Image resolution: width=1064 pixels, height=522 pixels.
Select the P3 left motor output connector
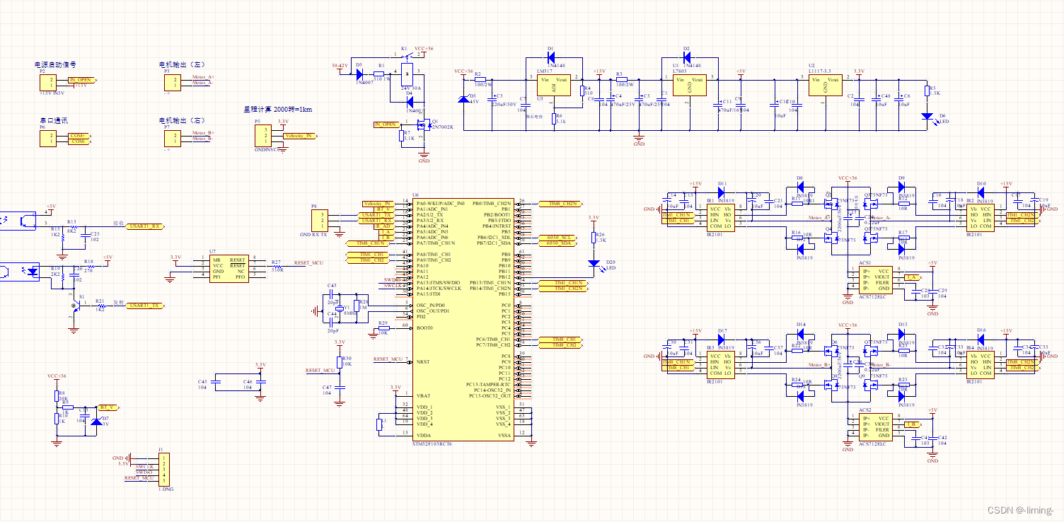click(172, 83)
